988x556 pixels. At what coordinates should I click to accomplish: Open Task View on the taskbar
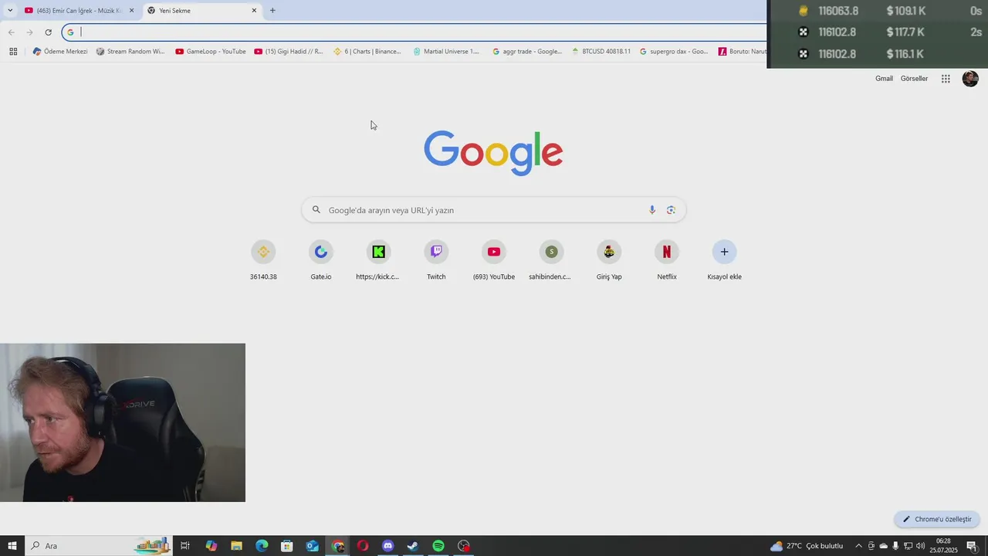tap(185, 546)
